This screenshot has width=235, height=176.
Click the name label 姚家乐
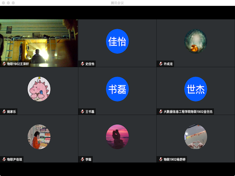[11, 111]
